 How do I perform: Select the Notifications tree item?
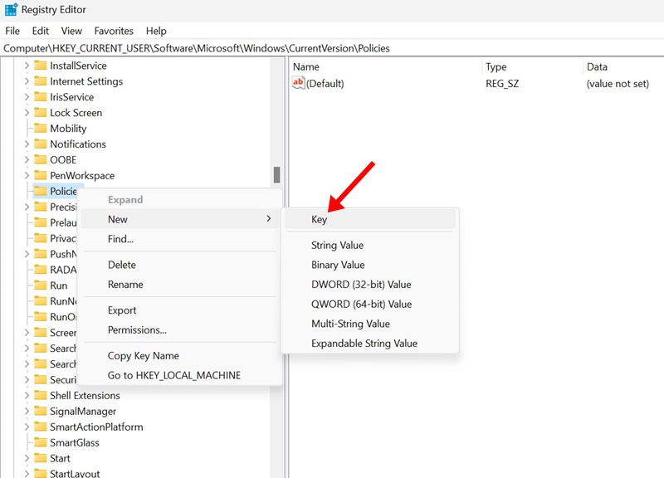(78, 144)
